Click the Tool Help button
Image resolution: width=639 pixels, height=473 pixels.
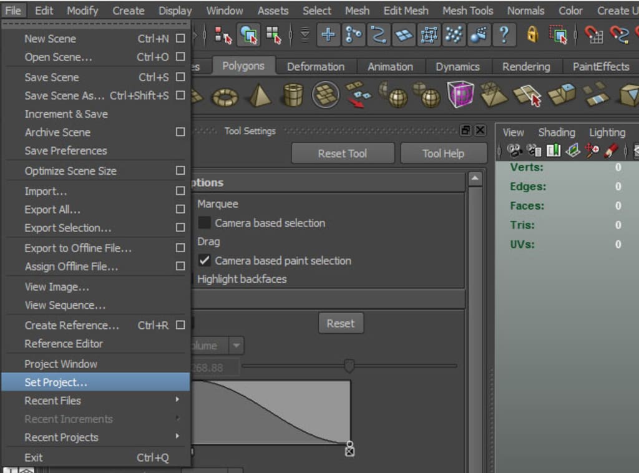pos(444,153)
